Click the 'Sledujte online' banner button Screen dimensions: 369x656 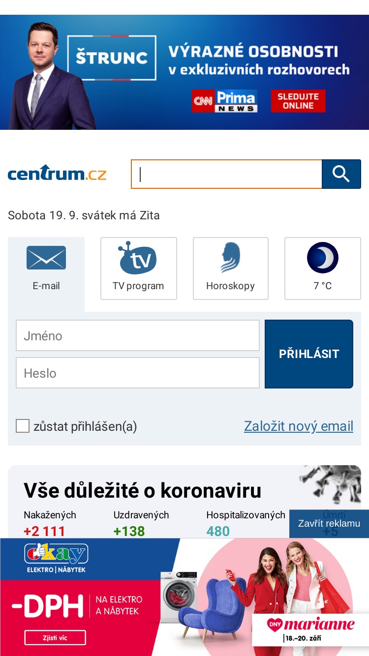point(298,101)
